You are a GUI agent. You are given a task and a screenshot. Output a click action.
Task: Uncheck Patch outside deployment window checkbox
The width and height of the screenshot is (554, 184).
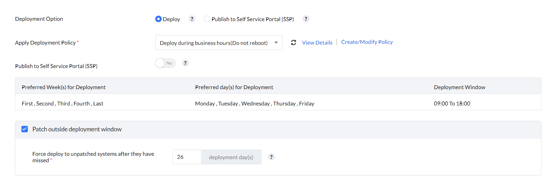tap(25, 129)
